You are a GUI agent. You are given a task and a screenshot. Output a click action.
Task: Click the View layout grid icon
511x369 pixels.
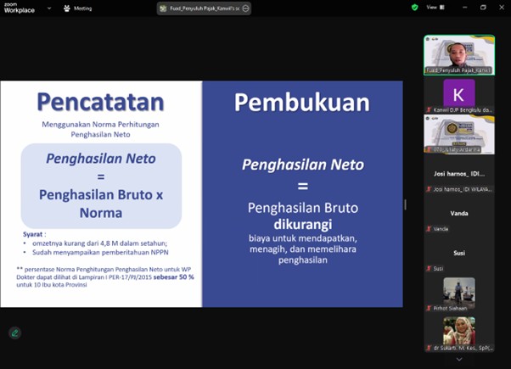443,8
